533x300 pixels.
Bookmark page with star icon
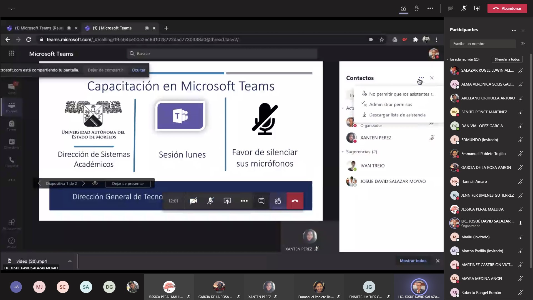click(x=382, y=40)
